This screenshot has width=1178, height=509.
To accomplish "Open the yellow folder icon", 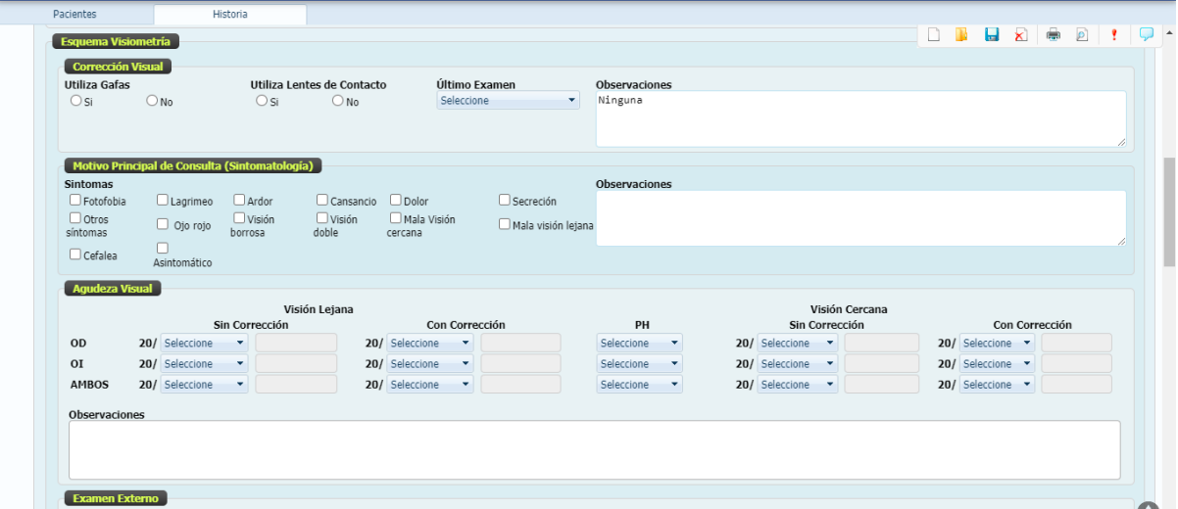I will coord(961,35).
